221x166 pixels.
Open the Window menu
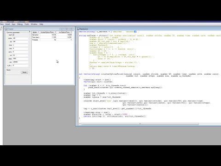click(x=34, y=24)
